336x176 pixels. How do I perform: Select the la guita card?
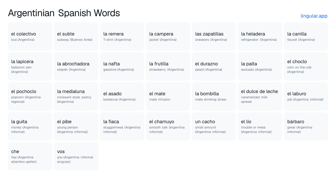[30, 126]
